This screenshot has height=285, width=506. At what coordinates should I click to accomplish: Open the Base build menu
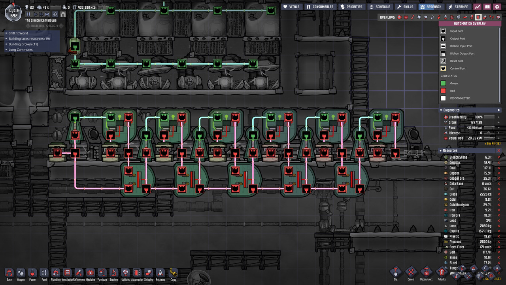9,273
